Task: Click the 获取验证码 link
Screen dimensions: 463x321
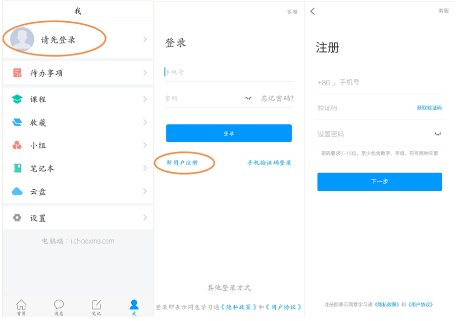Action: click(x=429, y=108)
